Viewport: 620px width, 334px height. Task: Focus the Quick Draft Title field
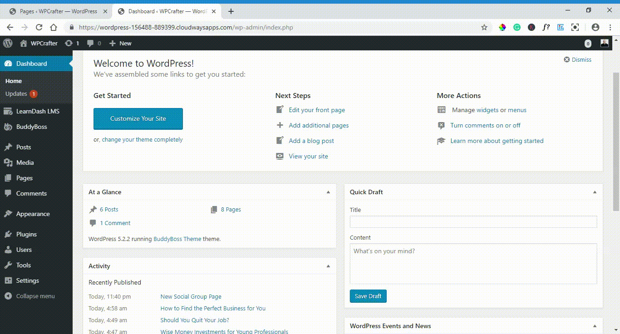(x=473, y=221)
